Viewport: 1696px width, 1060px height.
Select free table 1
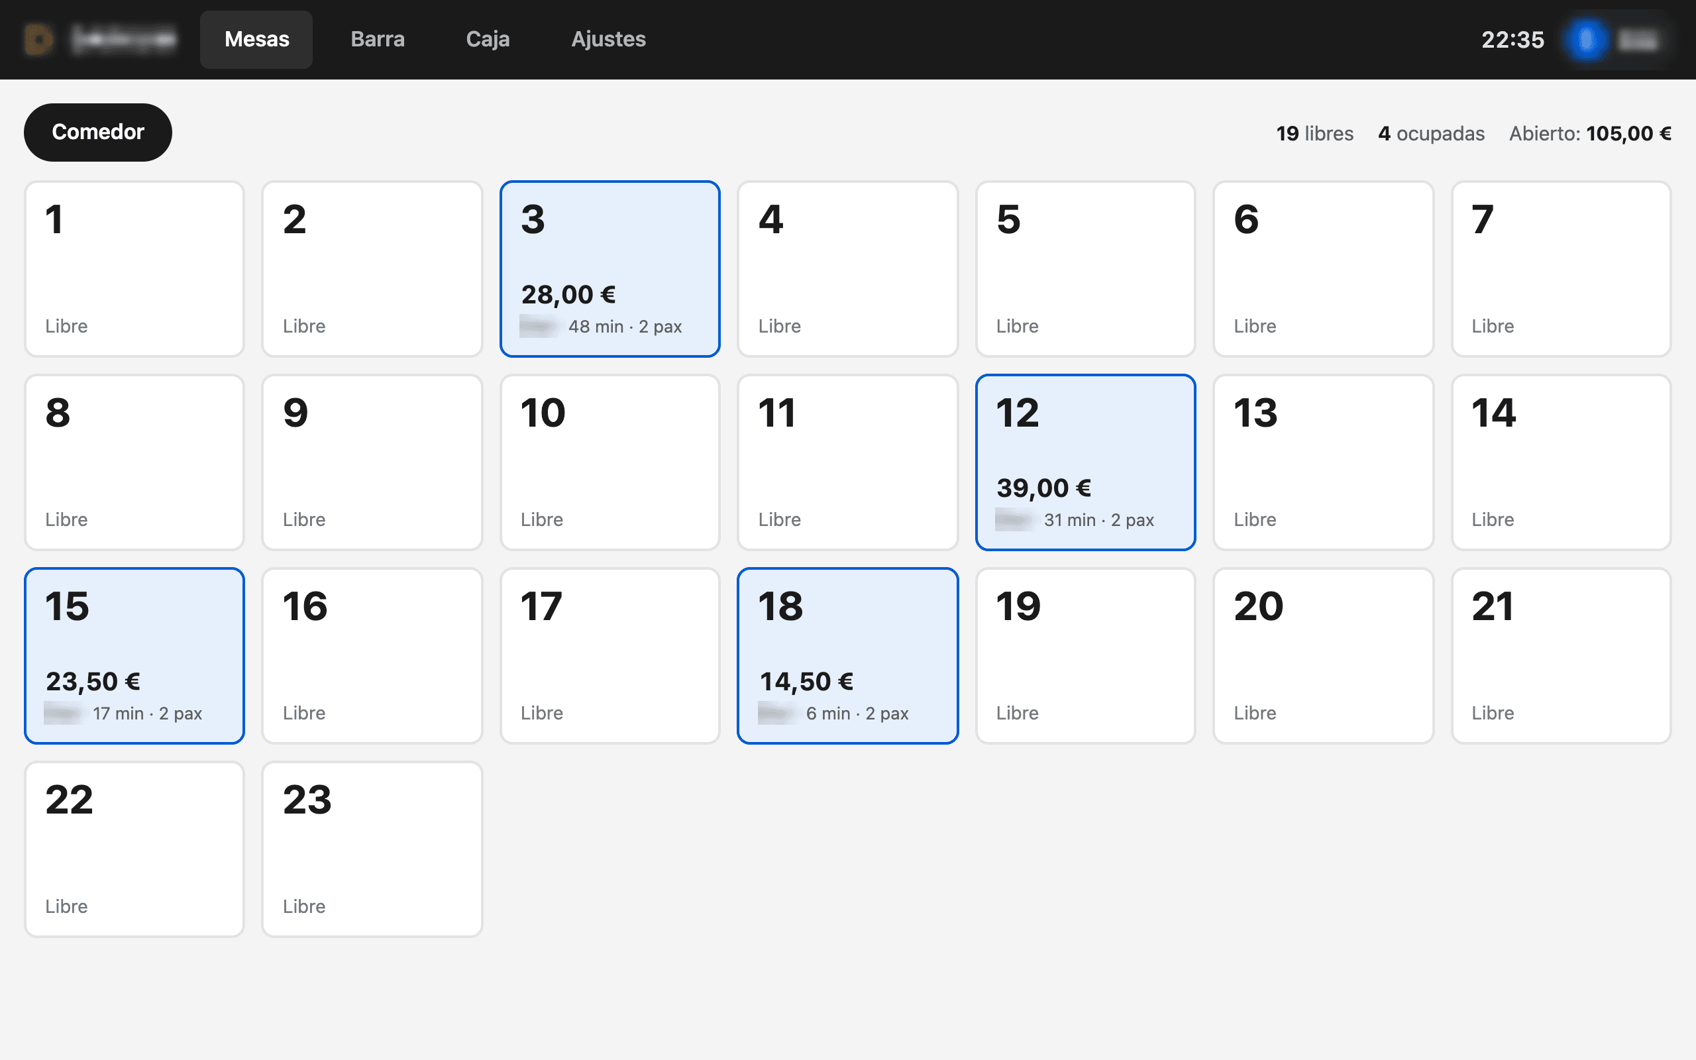tap(134, 269)
